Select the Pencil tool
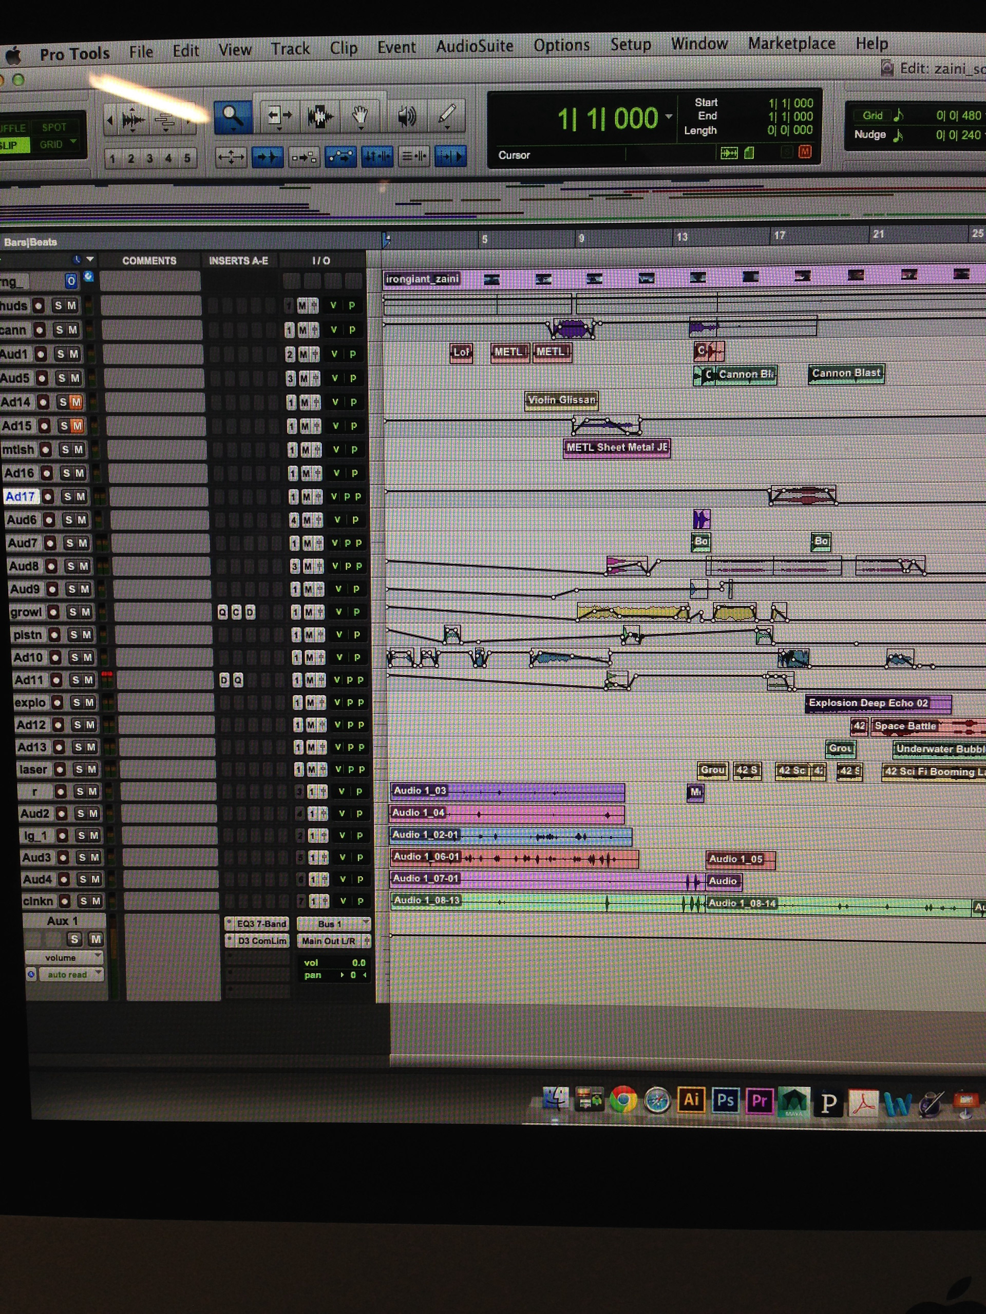 pyautogui.click(x=446, y=114)
